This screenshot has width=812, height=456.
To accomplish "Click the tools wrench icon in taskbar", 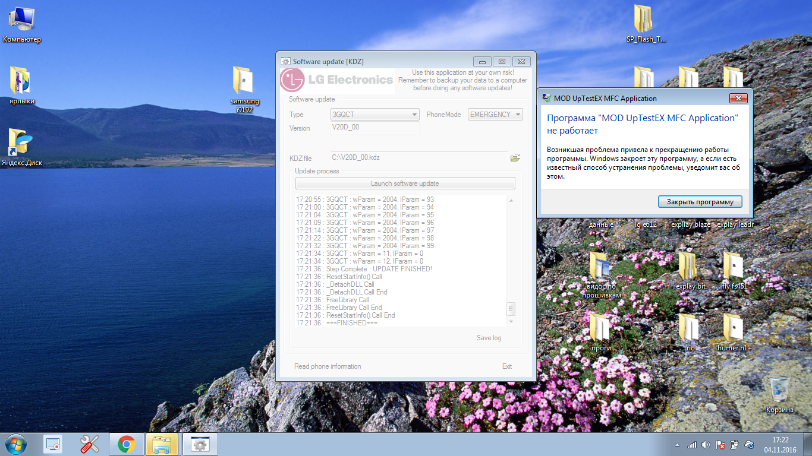I will point(89,444).
